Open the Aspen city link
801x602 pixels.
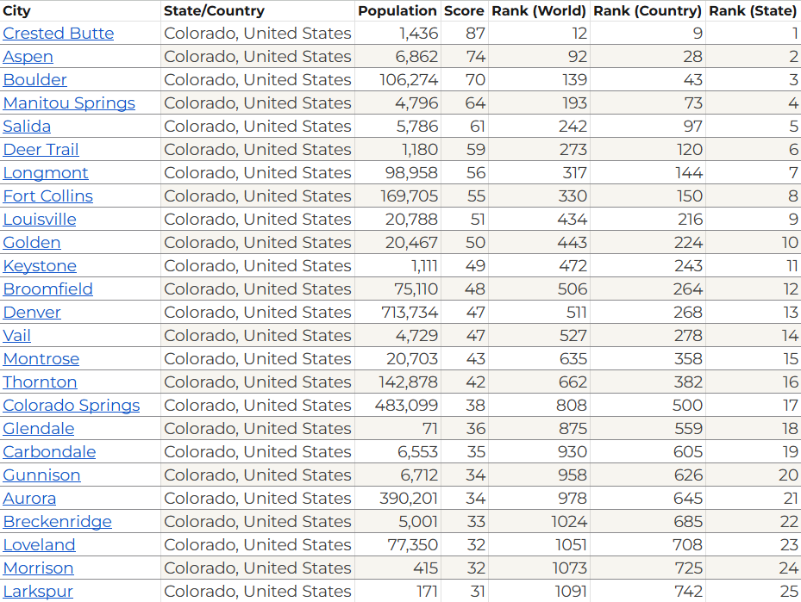(x=28, y=57)
